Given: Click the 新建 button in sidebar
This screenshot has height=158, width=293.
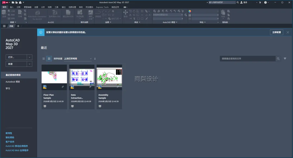Looking at the screenshot, I should pyautogui.click(x=16, y=64).
